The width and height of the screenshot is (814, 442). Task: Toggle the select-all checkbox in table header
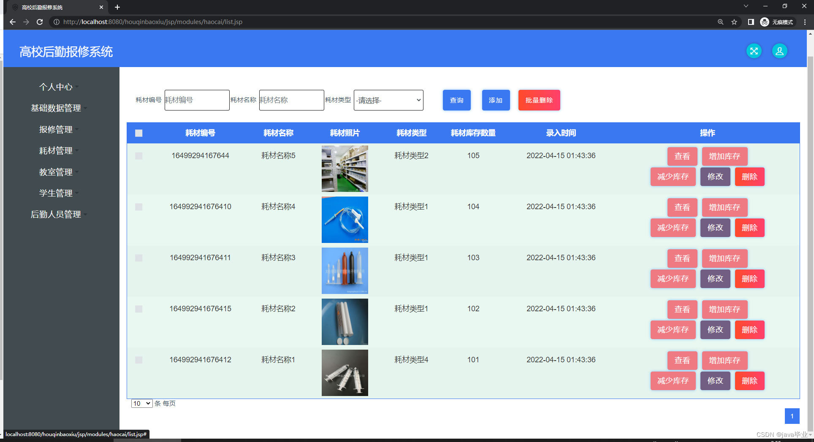[139, 133]
